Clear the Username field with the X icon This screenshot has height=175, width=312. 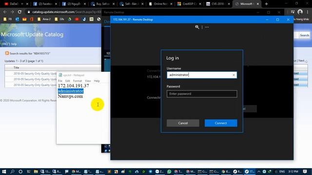(234, 75)
